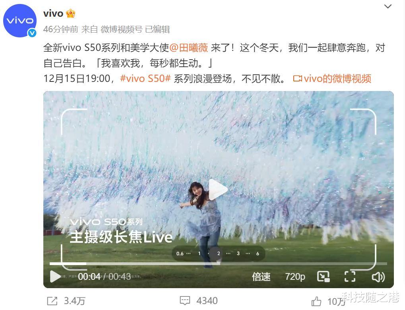
Task: Click the crown membership icon beside vivo
Action: tap(70, 14)
